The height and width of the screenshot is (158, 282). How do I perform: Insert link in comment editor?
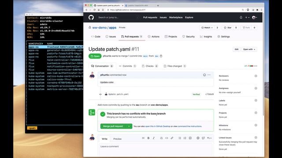click(172, 138)
